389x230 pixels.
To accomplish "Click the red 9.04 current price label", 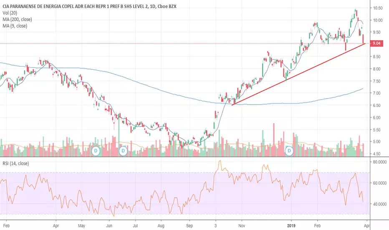I will 376,43.
